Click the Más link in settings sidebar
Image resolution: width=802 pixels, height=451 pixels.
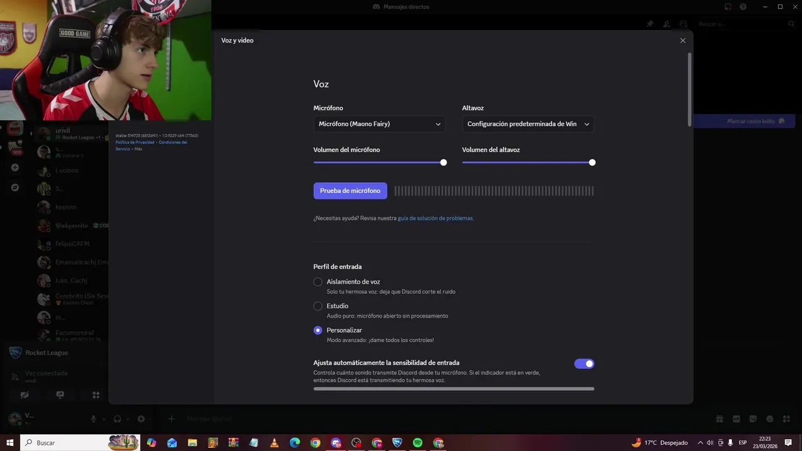(138, 149)
